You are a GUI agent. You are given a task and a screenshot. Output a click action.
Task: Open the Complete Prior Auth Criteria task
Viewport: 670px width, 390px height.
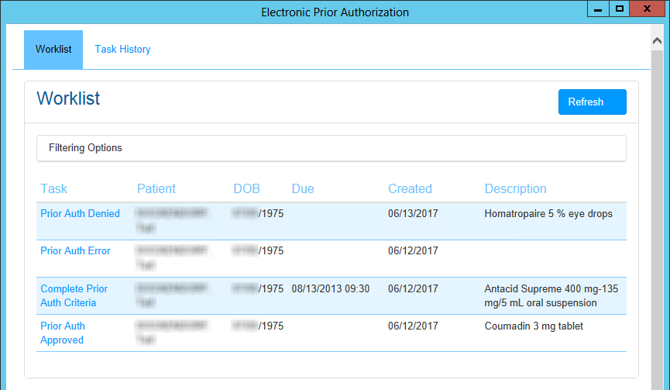[74, 295]
